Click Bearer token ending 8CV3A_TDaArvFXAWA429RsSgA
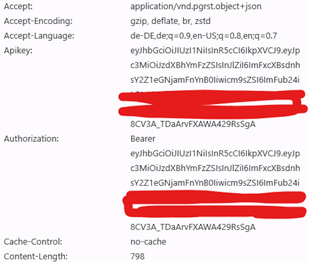Image resolution: width=309 pixels, height=262 pixels. pos(193,227)
